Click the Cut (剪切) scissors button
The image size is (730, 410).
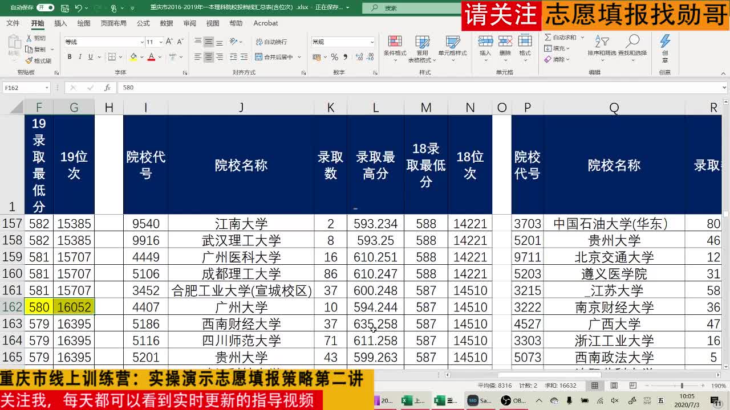coord(36,38)
